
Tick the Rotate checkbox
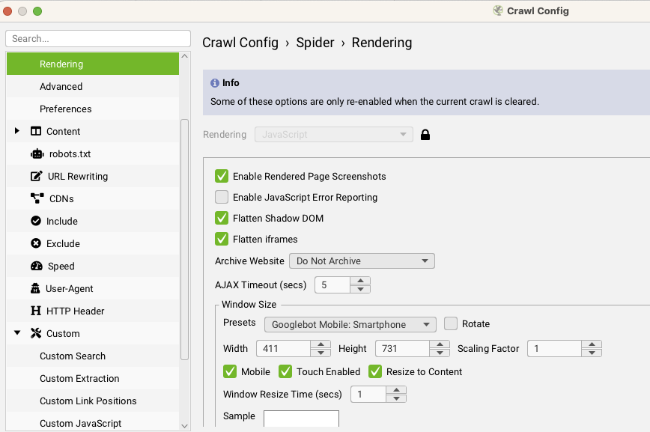point(451,324)
